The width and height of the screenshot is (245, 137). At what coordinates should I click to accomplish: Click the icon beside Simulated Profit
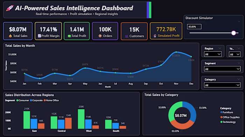(x=155, y=36)
